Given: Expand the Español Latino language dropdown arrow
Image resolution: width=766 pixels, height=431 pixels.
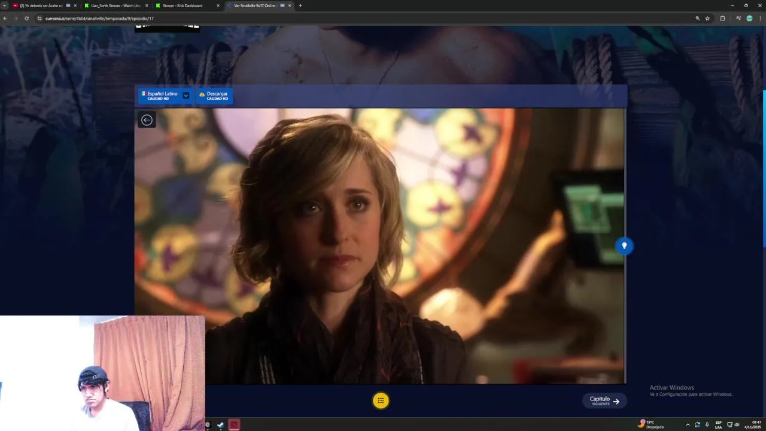Looking at the screenshot, I should [186, 96].
